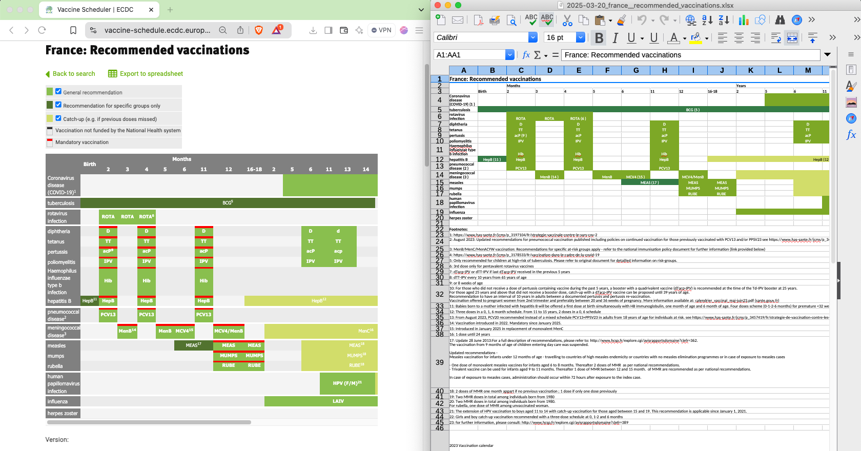This screenshot has width=861, height=451.
Task: Toggle automatic spell checking ABC wavy icon
Action: (547, 20)
